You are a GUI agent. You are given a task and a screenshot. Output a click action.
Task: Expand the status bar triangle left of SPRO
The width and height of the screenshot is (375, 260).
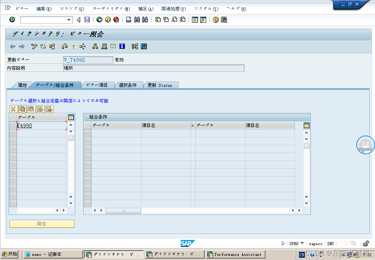coord(283,244)
